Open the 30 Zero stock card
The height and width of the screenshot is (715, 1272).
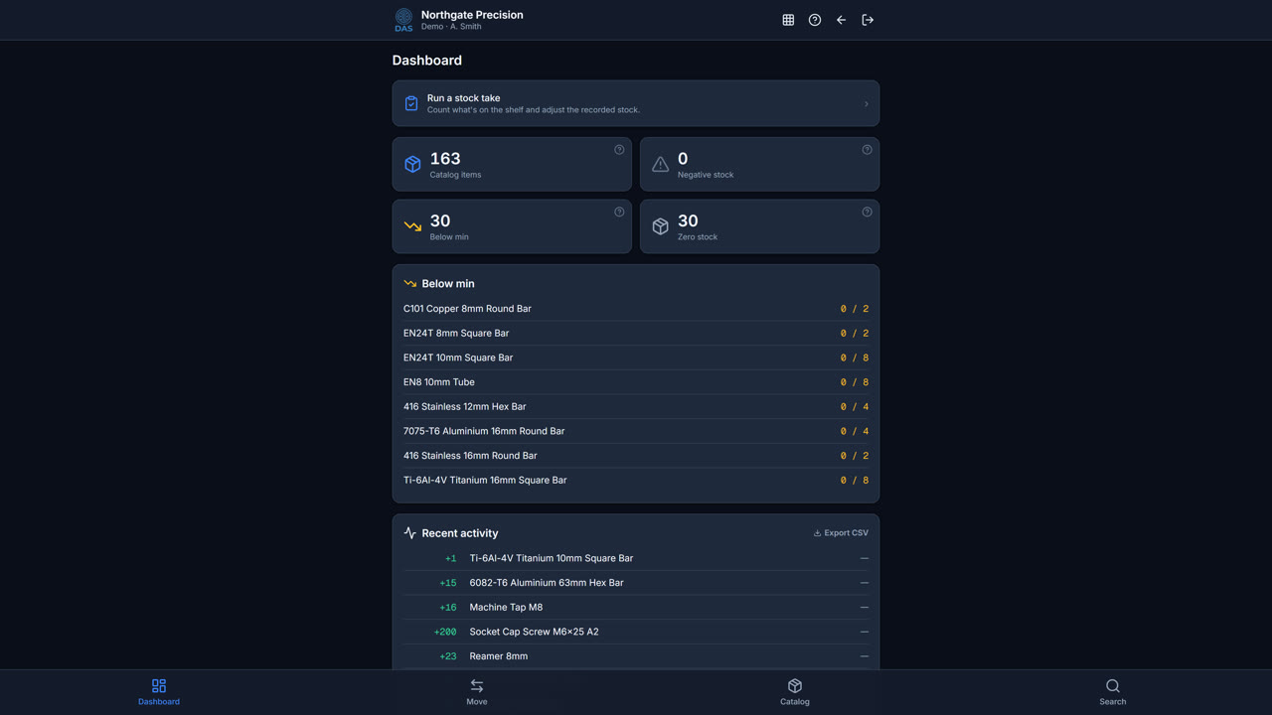click(x=759, y=226)
